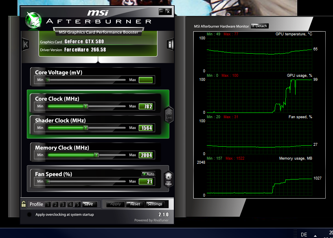This screenshot has width=333, height=238.
Task: Minimize the Afterburner window
Action: (x=162, y=11)
